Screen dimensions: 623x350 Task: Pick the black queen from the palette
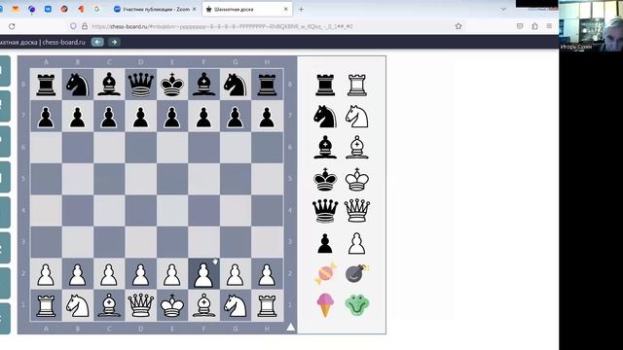(325, 211)
